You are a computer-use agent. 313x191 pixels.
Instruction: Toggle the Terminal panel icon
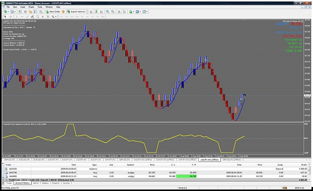[x=36, y=11]
